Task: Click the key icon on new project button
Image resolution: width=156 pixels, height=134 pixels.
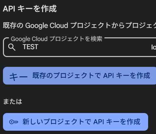Action: pos(14,122)
